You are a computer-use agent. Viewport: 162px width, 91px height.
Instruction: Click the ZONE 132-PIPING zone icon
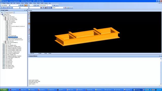[x=6, y=17]
